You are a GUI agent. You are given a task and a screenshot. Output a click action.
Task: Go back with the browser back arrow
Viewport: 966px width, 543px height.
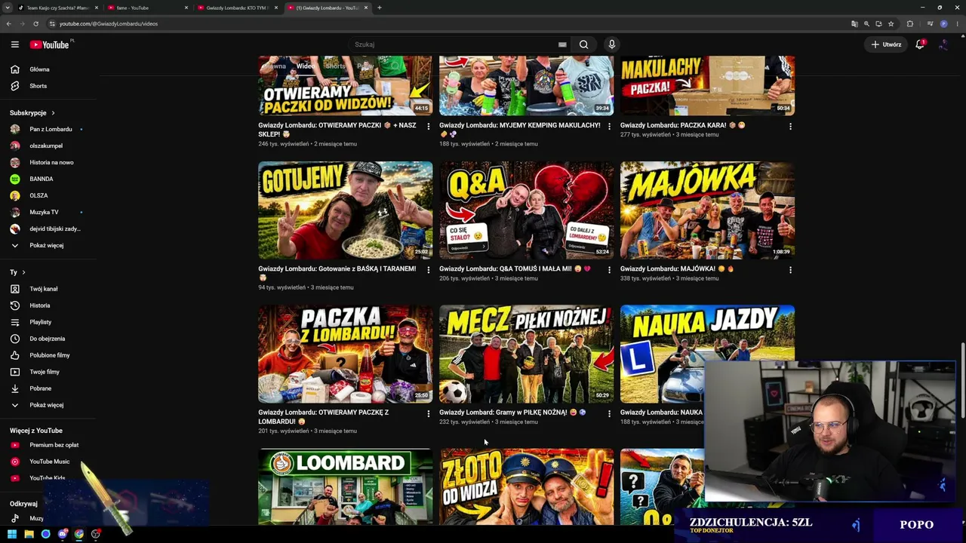pos(9,23)
